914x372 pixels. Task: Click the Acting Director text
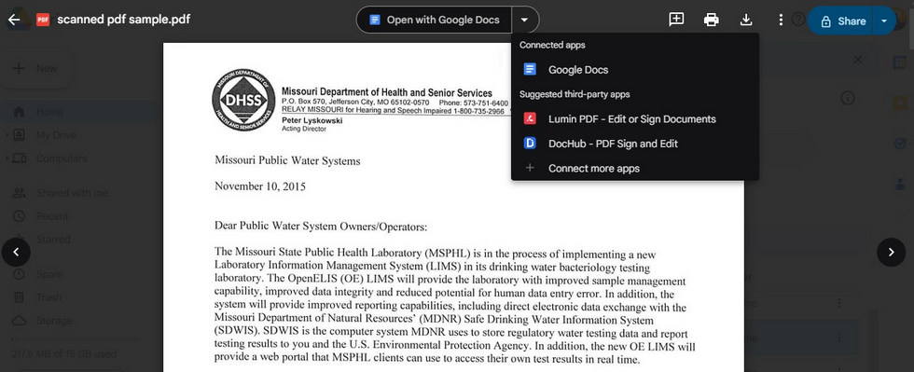pos(304,129)
